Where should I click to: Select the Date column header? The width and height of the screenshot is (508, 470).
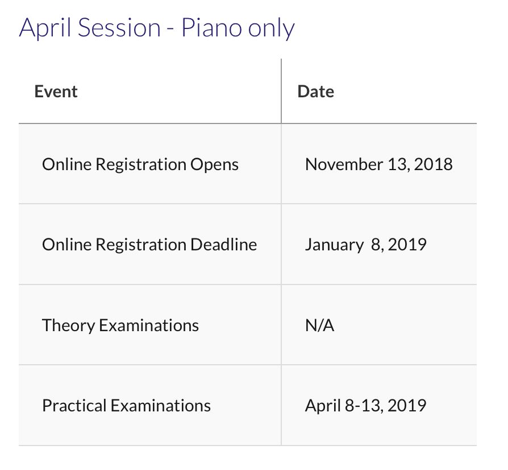pyautogui.click(x=315, y=91)
